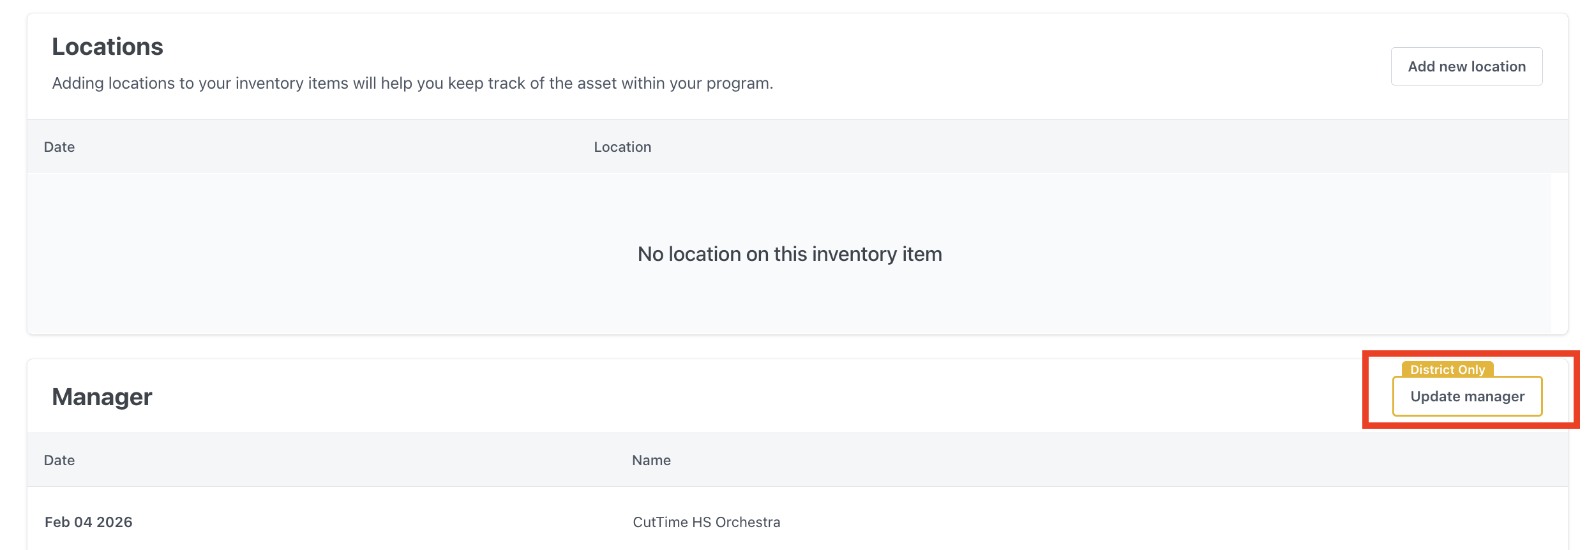The height and width of the screenshot is (550, 1587).
Task: Select the Feb 04 2026 date cell
Action: click(89, 522)
